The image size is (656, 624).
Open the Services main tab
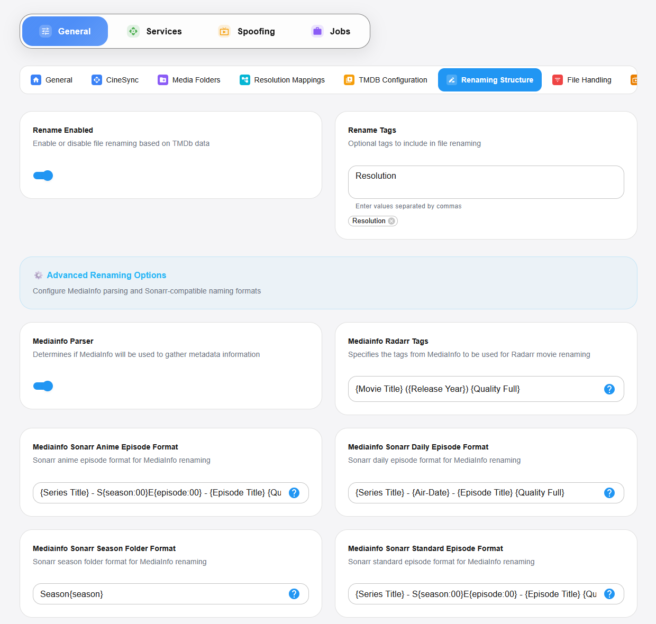click(x=154, y=32)
